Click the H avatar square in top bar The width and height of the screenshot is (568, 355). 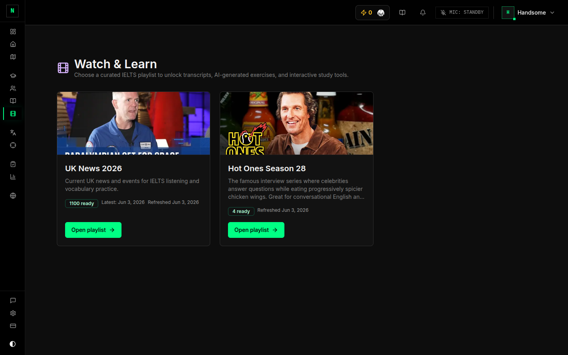[x=508, y=13]
